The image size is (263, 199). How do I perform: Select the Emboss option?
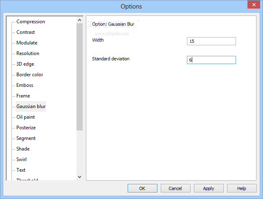[25, 85]
